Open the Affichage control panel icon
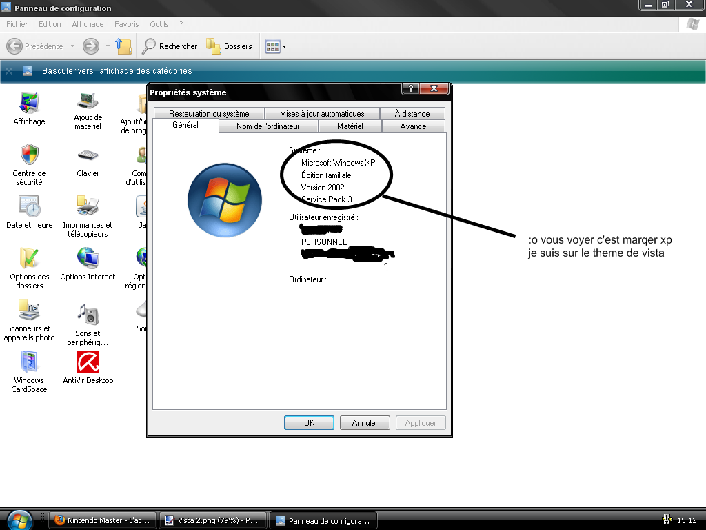This screenshot has width=706, height=530. (29, 108)
